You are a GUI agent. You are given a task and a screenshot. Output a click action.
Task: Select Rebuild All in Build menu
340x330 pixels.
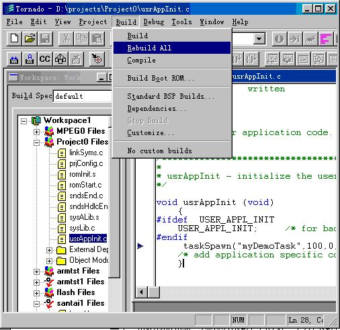point(172,48)
